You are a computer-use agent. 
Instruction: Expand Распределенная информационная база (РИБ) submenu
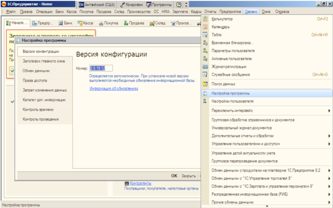(329, 194)
